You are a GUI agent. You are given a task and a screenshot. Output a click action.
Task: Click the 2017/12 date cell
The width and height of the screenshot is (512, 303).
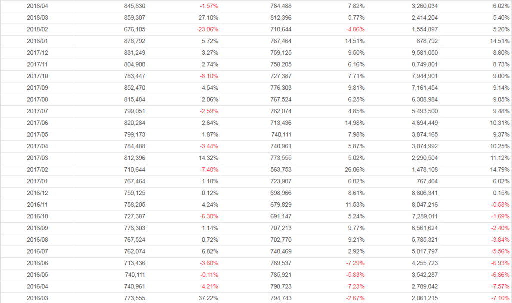point(36,52)
